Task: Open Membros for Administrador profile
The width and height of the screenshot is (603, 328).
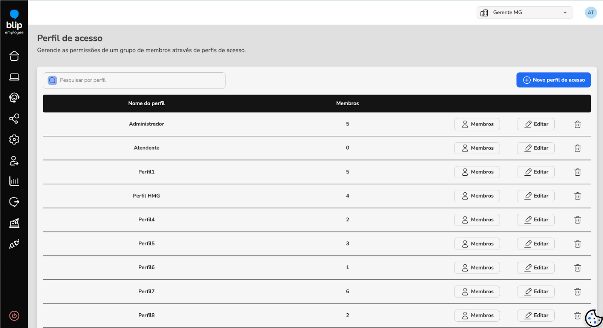Action: (477, 124)
